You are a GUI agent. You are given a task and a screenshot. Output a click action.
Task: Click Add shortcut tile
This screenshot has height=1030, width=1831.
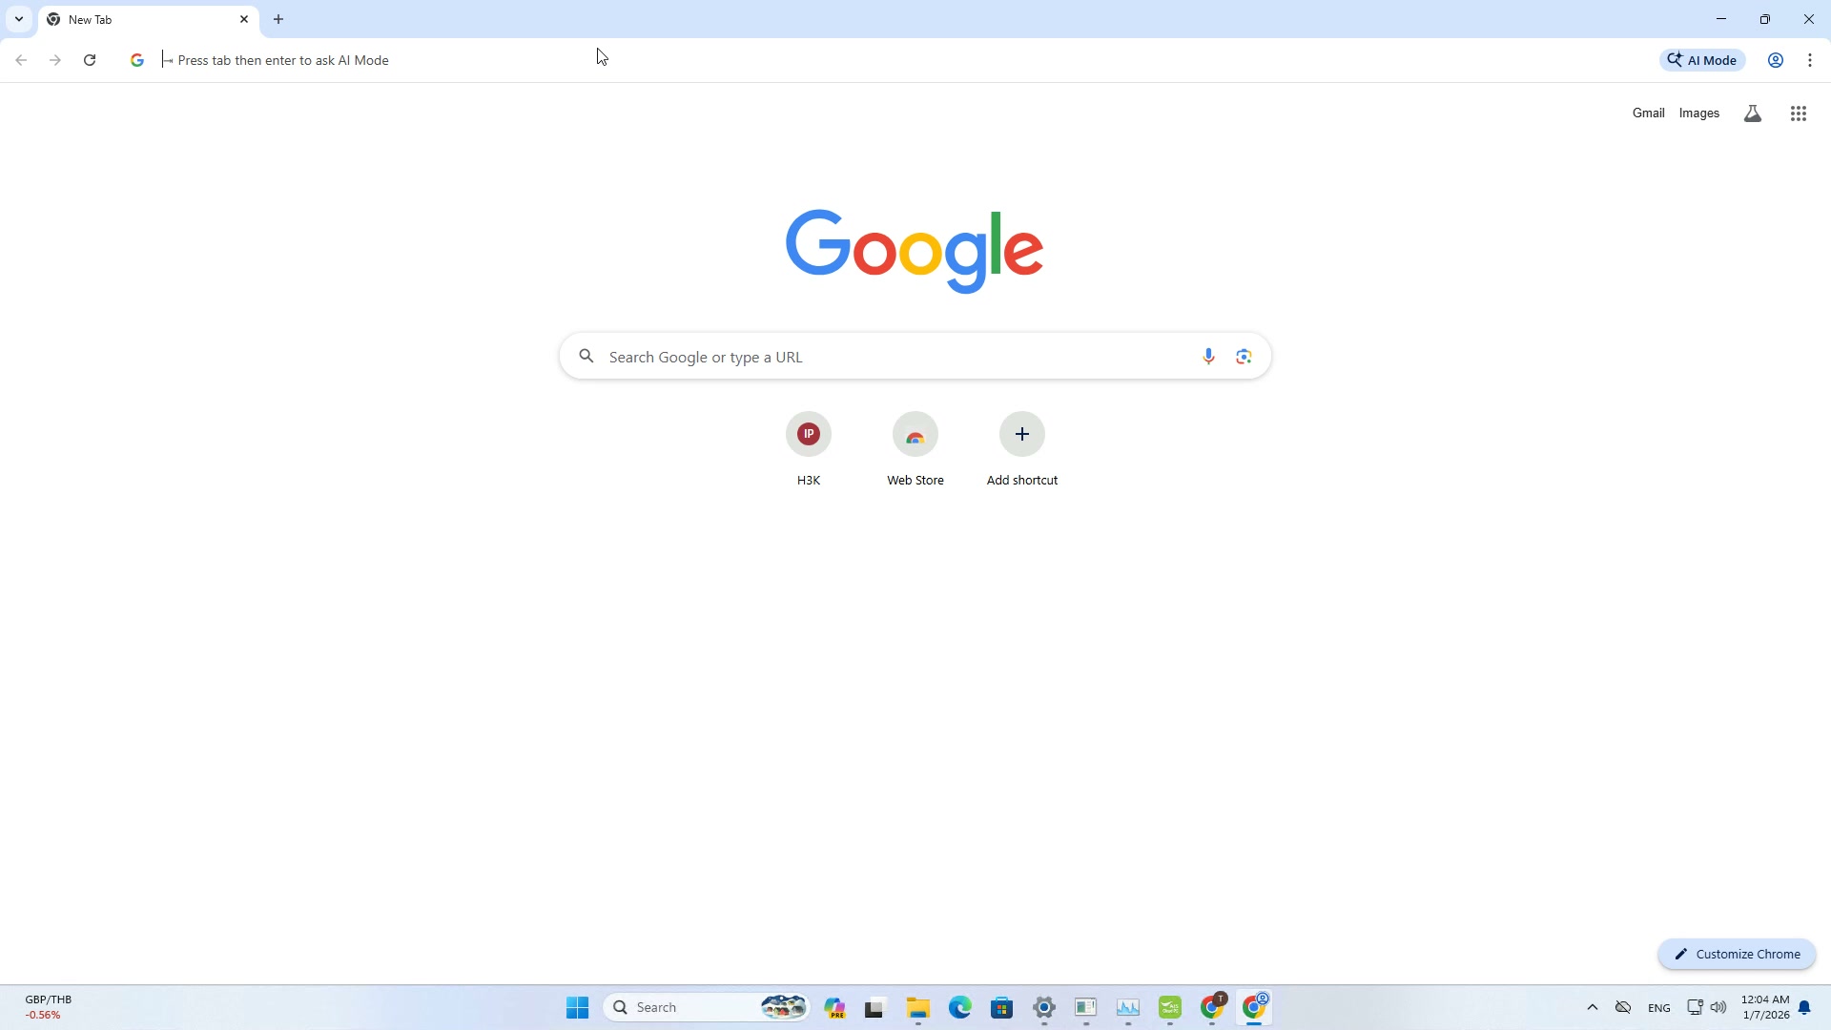tap(1021, 435)
